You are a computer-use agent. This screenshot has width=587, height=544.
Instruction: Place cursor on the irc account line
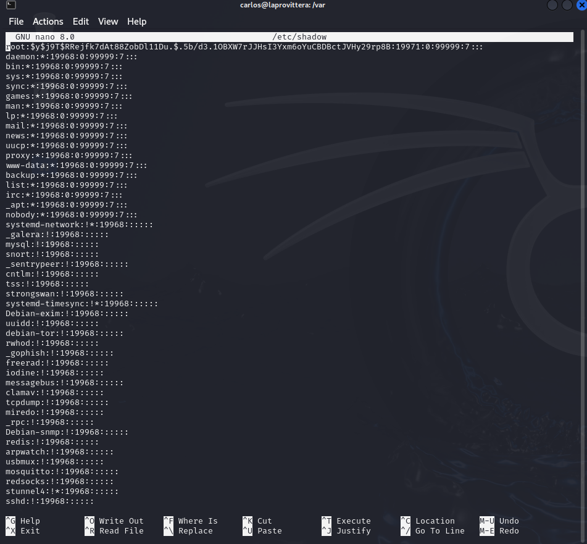click(x=64, y=195)
